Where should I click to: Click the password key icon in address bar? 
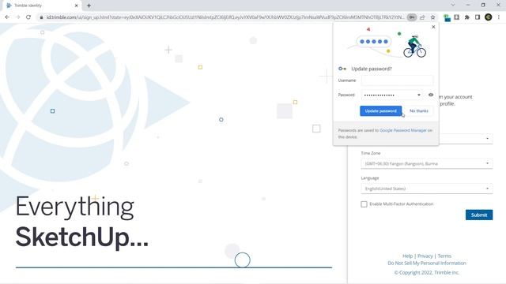click(x=412, y=17)
